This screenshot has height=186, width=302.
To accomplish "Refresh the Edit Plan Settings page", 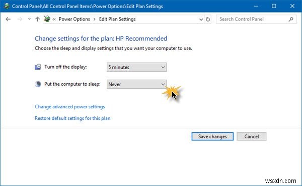I will point(208,20).
